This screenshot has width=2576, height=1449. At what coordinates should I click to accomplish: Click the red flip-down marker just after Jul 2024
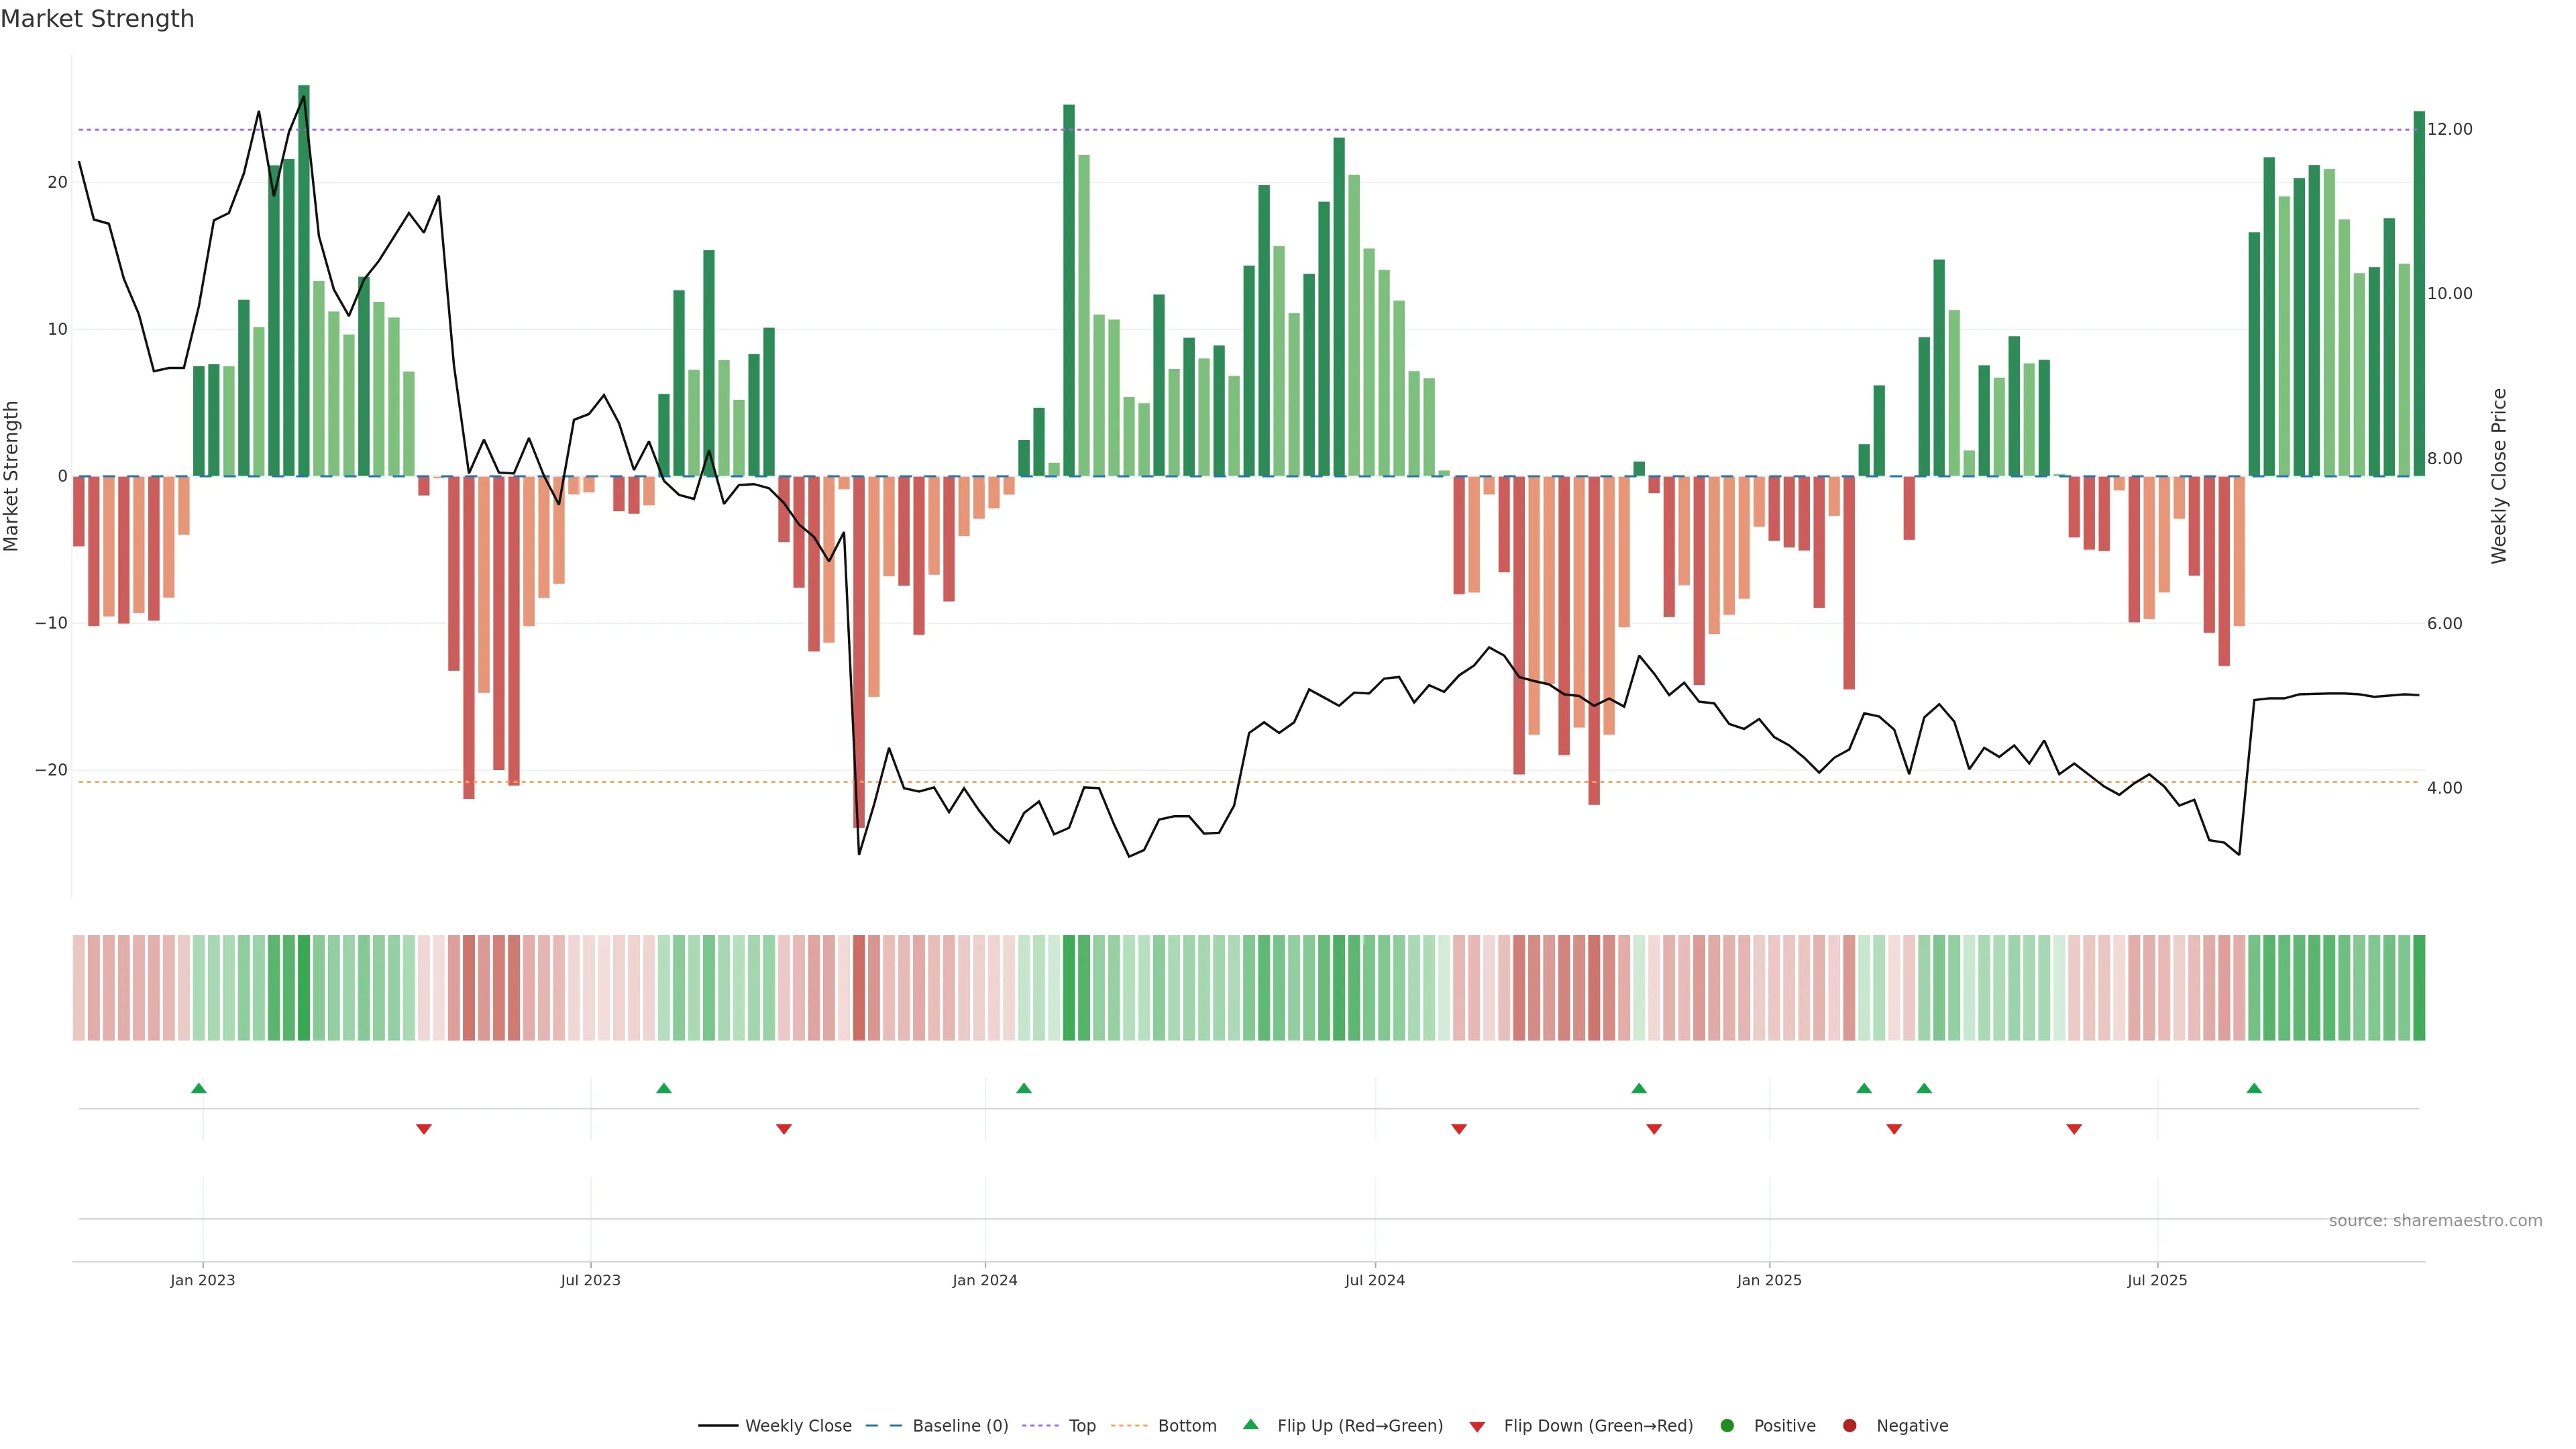coord(1459,1129)
